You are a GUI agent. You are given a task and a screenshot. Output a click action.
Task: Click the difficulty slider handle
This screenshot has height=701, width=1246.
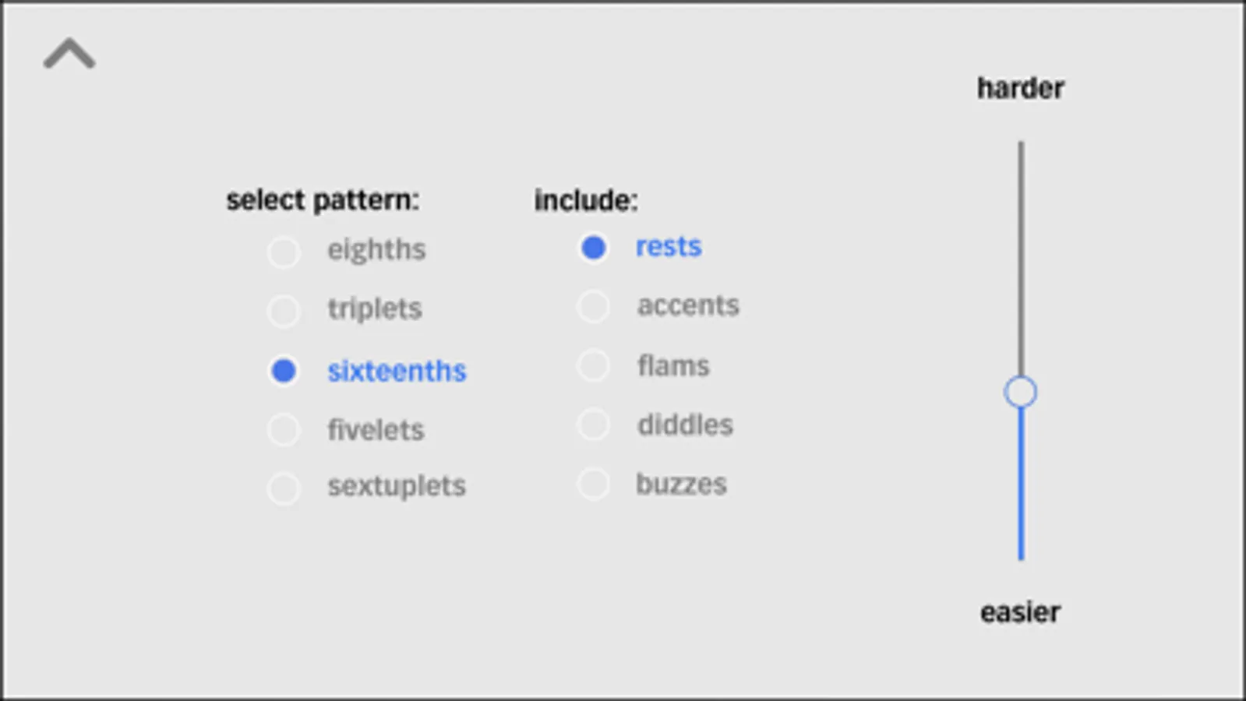[x=1020, y=392]
